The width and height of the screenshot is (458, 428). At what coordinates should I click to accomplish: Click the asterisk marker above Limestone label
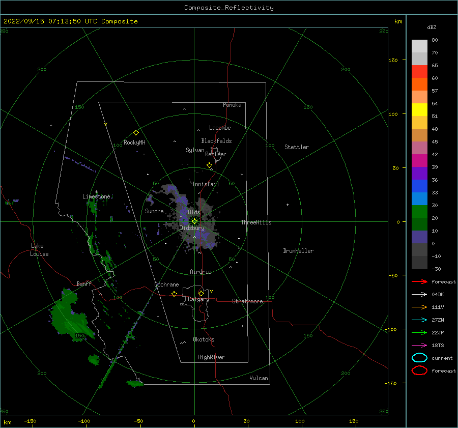point(96,192)
